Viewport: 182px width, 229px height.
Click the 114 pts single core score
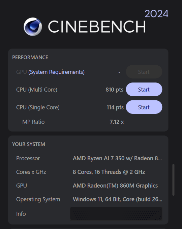click(x=115, y=107)
